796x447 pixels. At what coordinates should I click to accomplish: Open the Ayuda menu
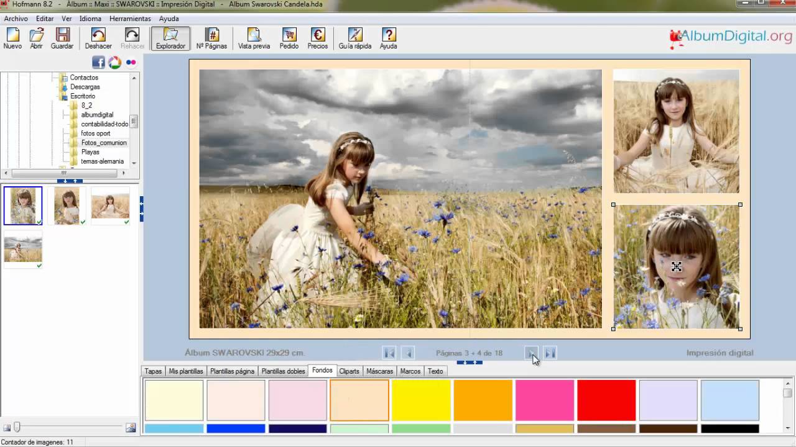(169, 19)
